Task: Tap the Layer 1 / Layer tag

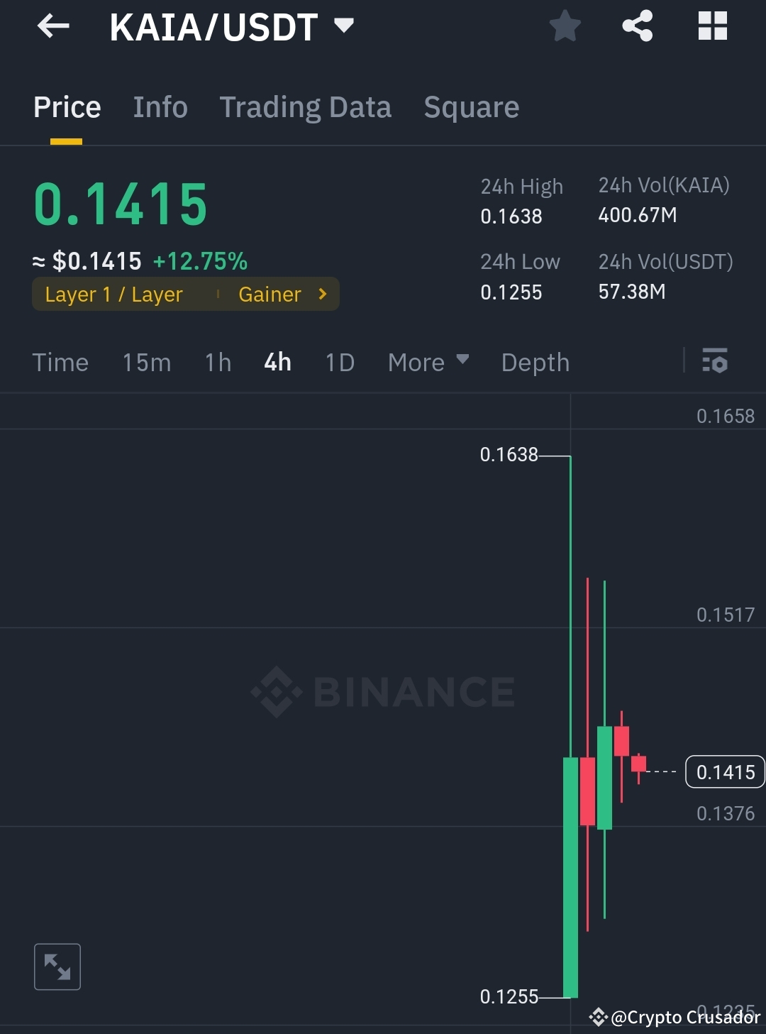Action: 113,294
